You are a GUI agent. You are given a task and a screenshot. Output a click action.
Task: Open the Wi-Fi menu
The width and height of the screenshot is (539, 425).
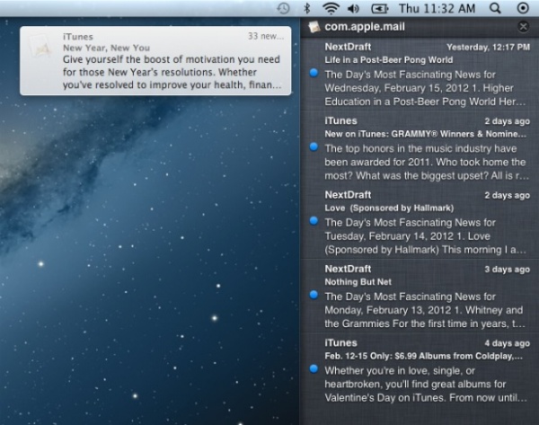[x=331, y=8]
